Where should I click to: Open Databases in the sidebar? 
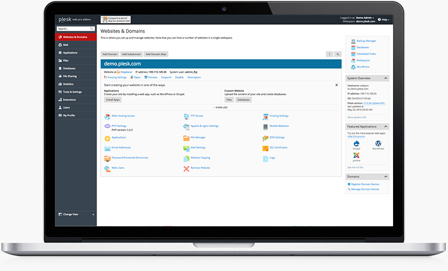(76, 68)
